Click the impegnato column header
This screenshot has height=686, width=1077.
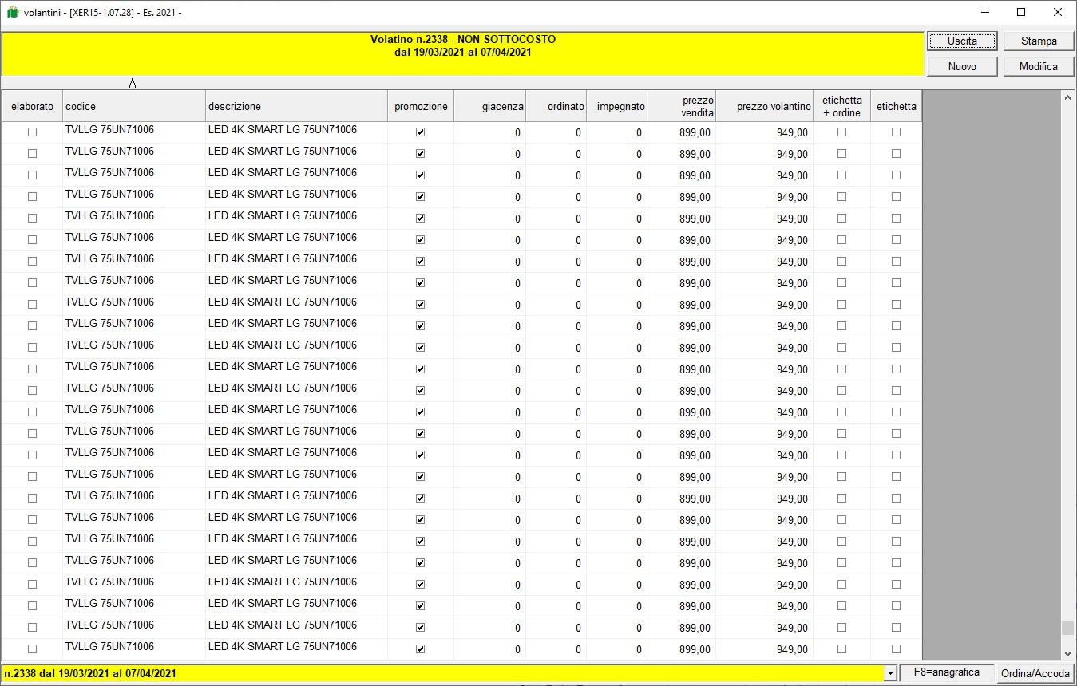pos(616,106)
